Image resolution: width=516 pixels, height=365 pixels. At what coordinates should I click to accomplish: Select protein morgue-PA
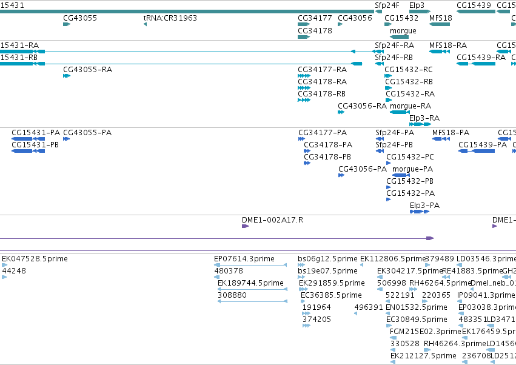[x=412, y=169]
